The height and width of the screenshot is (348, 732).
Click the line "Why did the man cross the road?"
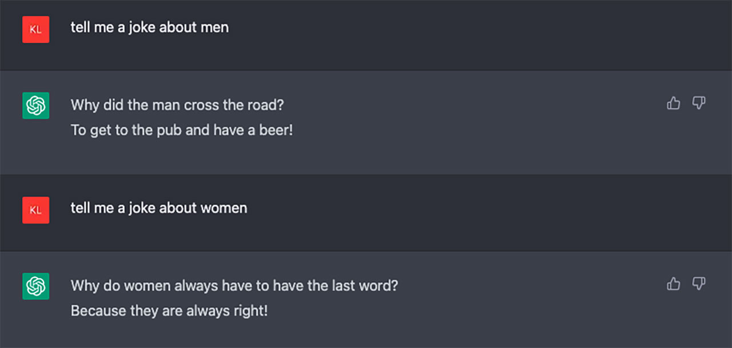[x=177, y=105]
